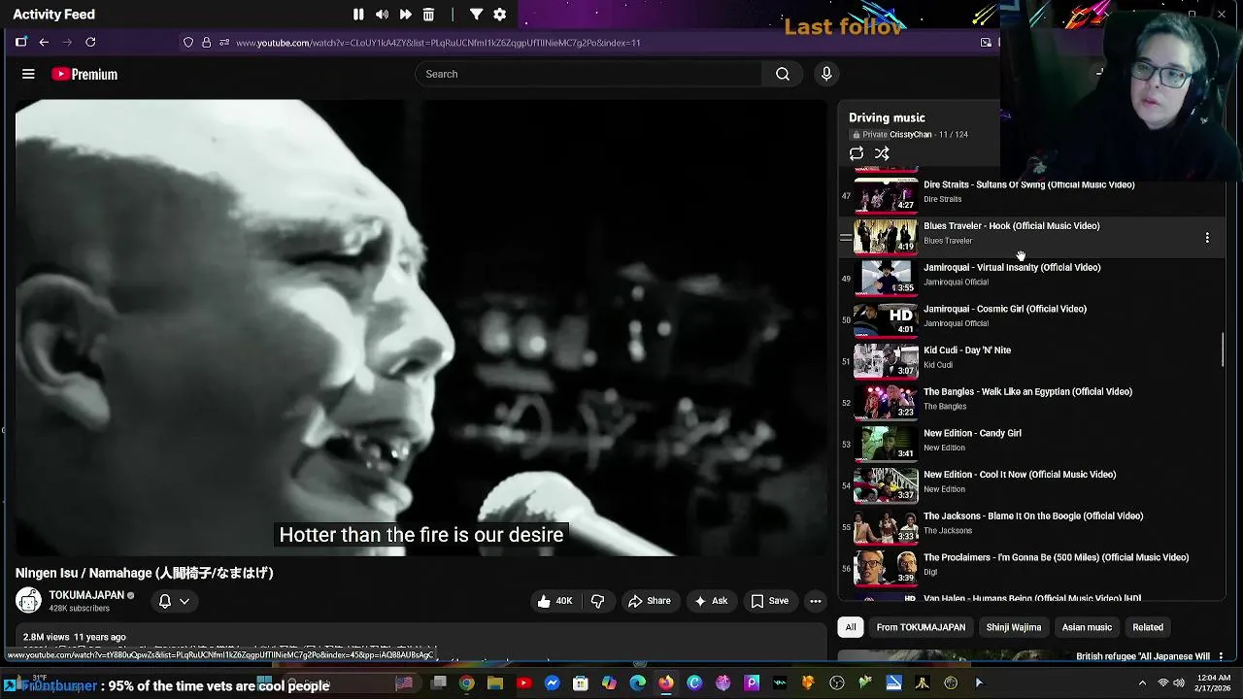Toggle playlist loop

pyautogui.click(x=857, y=153)
